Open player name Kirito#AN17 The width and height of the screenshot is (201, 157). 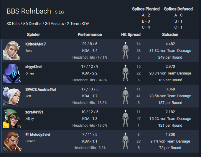pos(35,44)
